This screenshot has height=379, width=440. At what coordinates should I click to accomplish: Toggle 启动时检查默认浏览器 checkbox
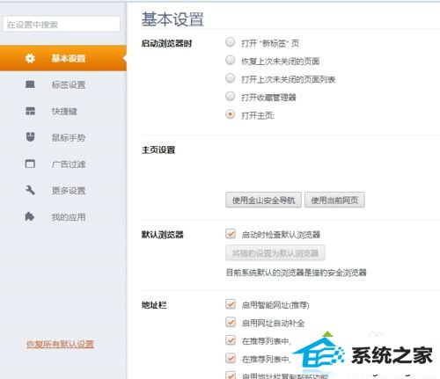pos(231,234)
